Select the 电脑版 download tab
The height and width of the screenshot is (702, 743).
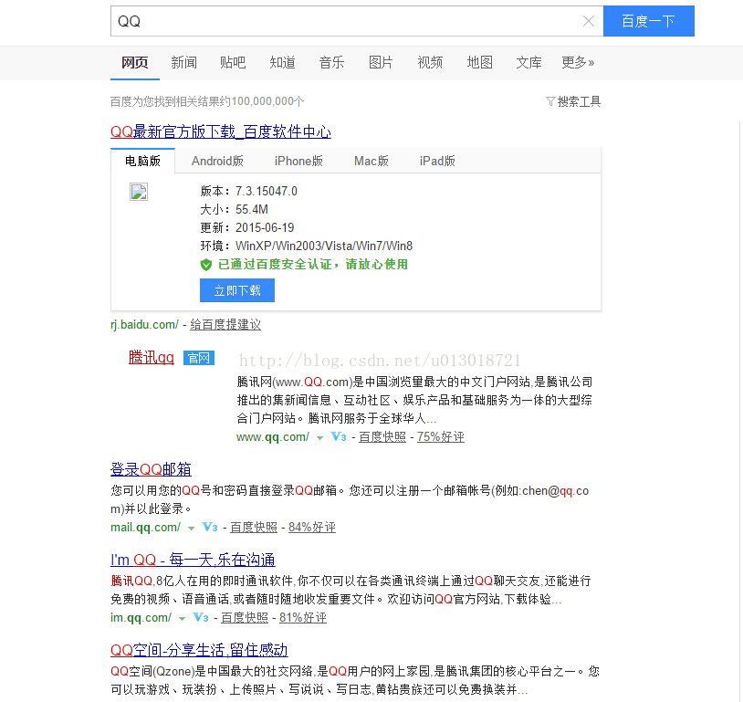tap(142, 162)
